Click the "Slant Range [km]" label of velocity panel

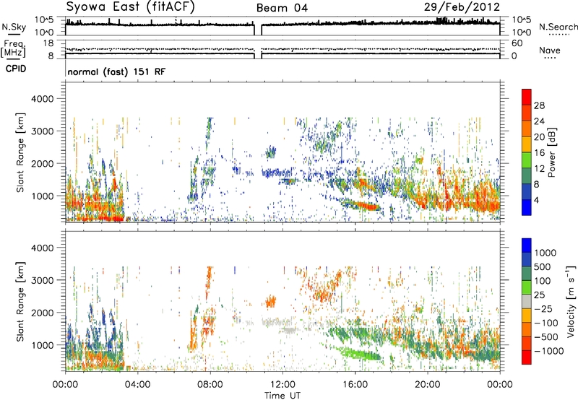click(20, 302)
